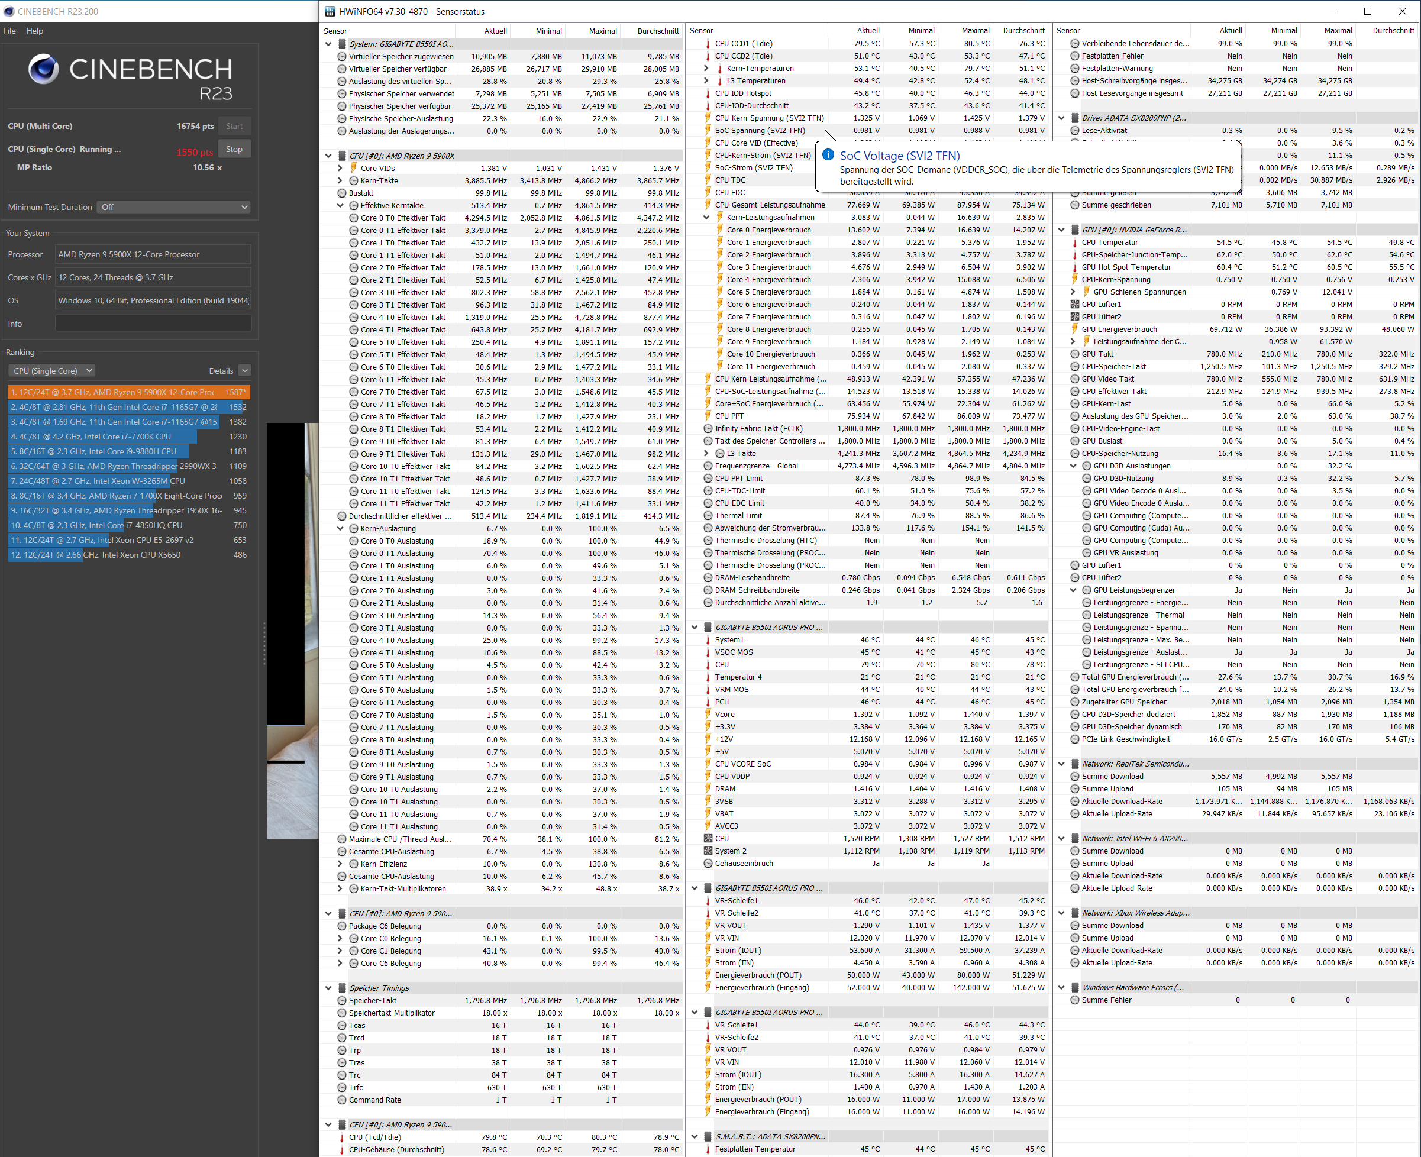Screen dimensions: 1421x1157
Task: Open the CPU (Single Core) ranking dropdown
Action: click(51, 370)
